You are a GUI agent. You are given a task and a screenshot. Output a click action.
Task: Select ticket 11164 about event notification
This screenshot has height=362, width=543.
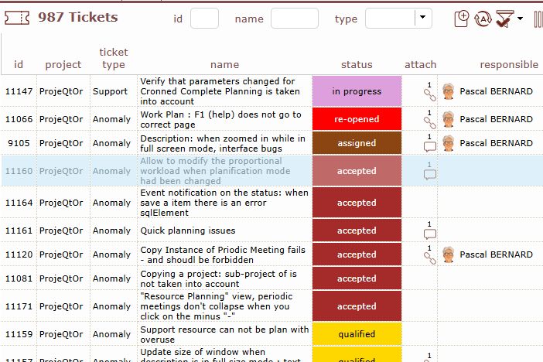224,203
